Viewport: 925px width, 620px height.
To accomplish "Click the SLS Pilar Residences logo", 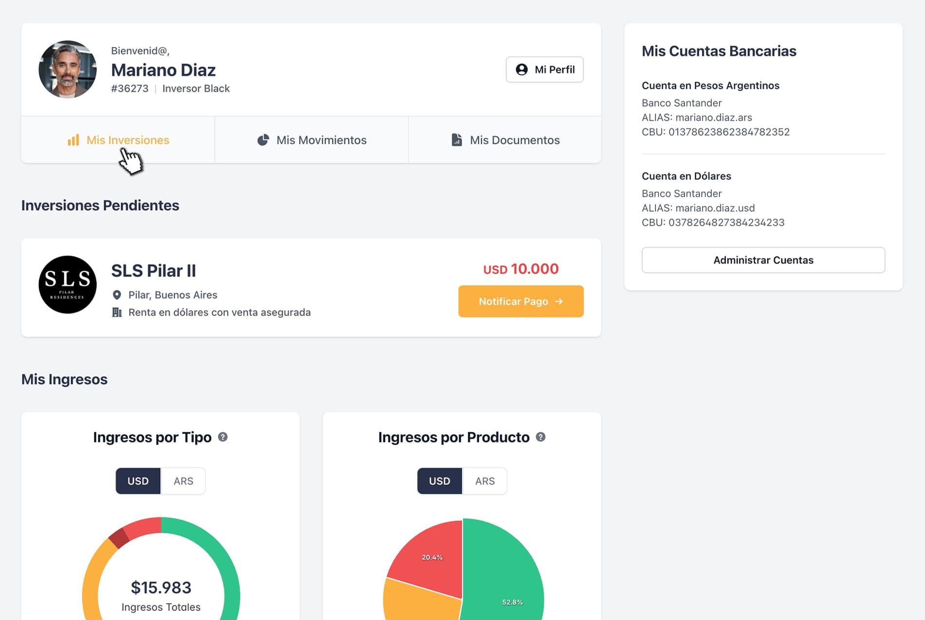I will (x=68, y=285).
